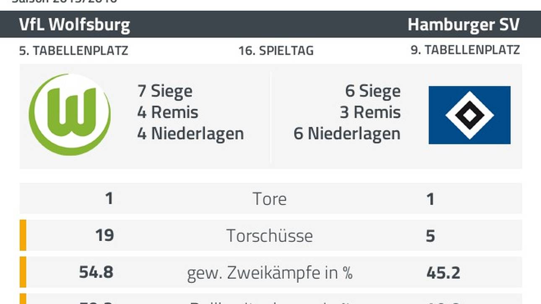
Task: Click Hamburg's 6 Siege text
Action: click(372, 91)
